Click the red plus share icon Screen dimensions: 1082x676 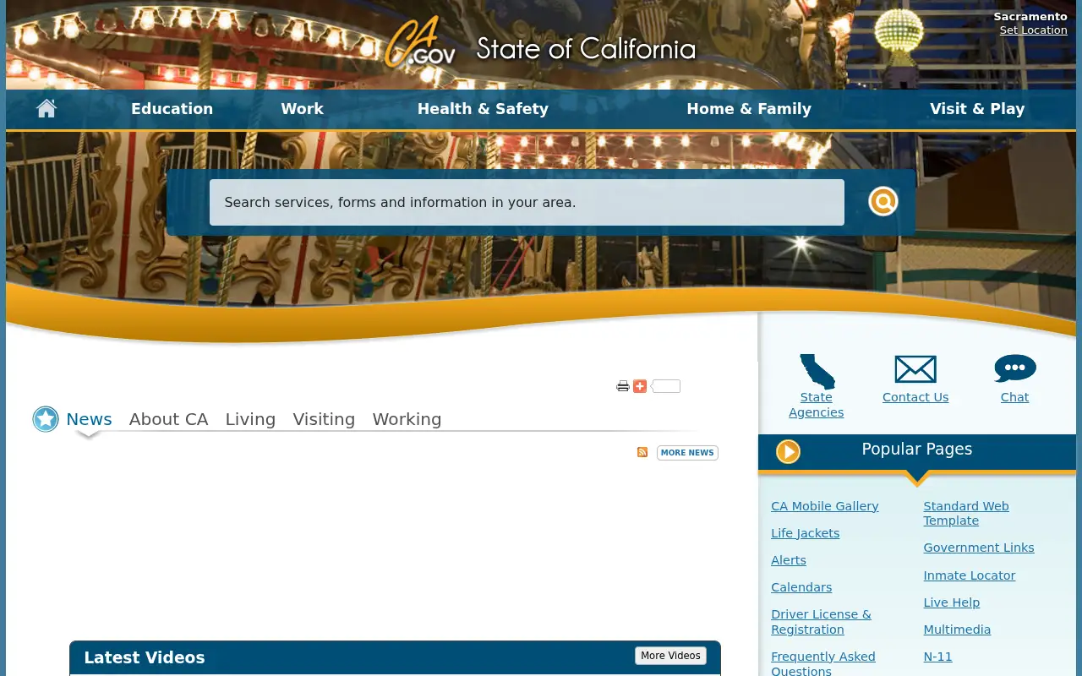[640, 386]
